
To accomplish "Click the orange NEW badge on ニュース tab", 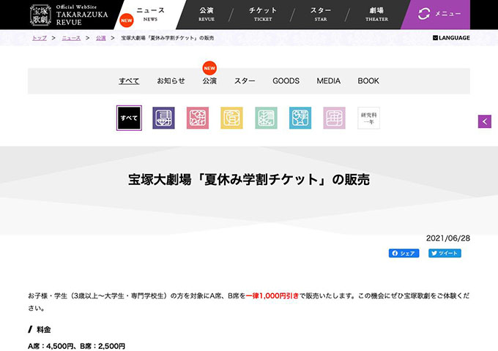I will tap(127, 20).
